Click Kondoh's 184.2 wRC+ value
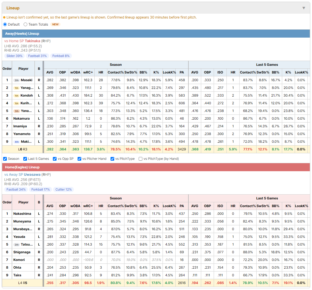Viewport: 312px width, 290px height. point(88,95)
